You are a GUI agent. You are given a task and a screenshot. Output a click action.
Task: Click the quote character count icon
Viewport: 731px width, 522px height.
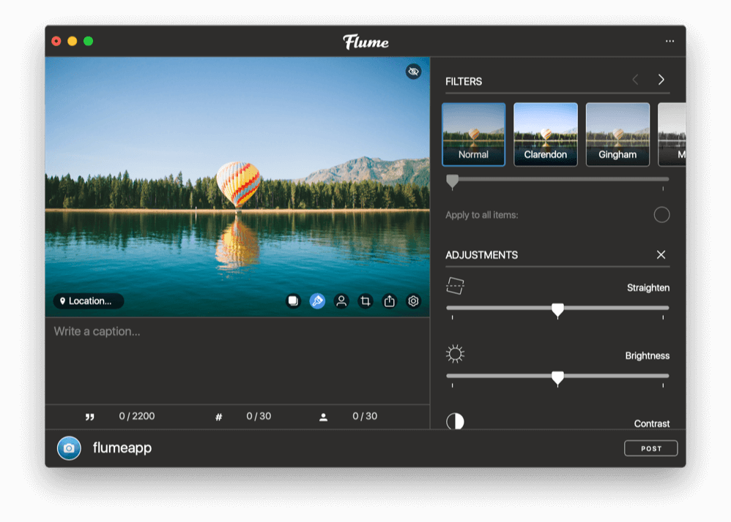coord(90,417)
